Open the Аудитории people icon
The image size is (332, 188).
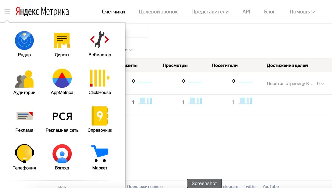[x=24, y=79]
